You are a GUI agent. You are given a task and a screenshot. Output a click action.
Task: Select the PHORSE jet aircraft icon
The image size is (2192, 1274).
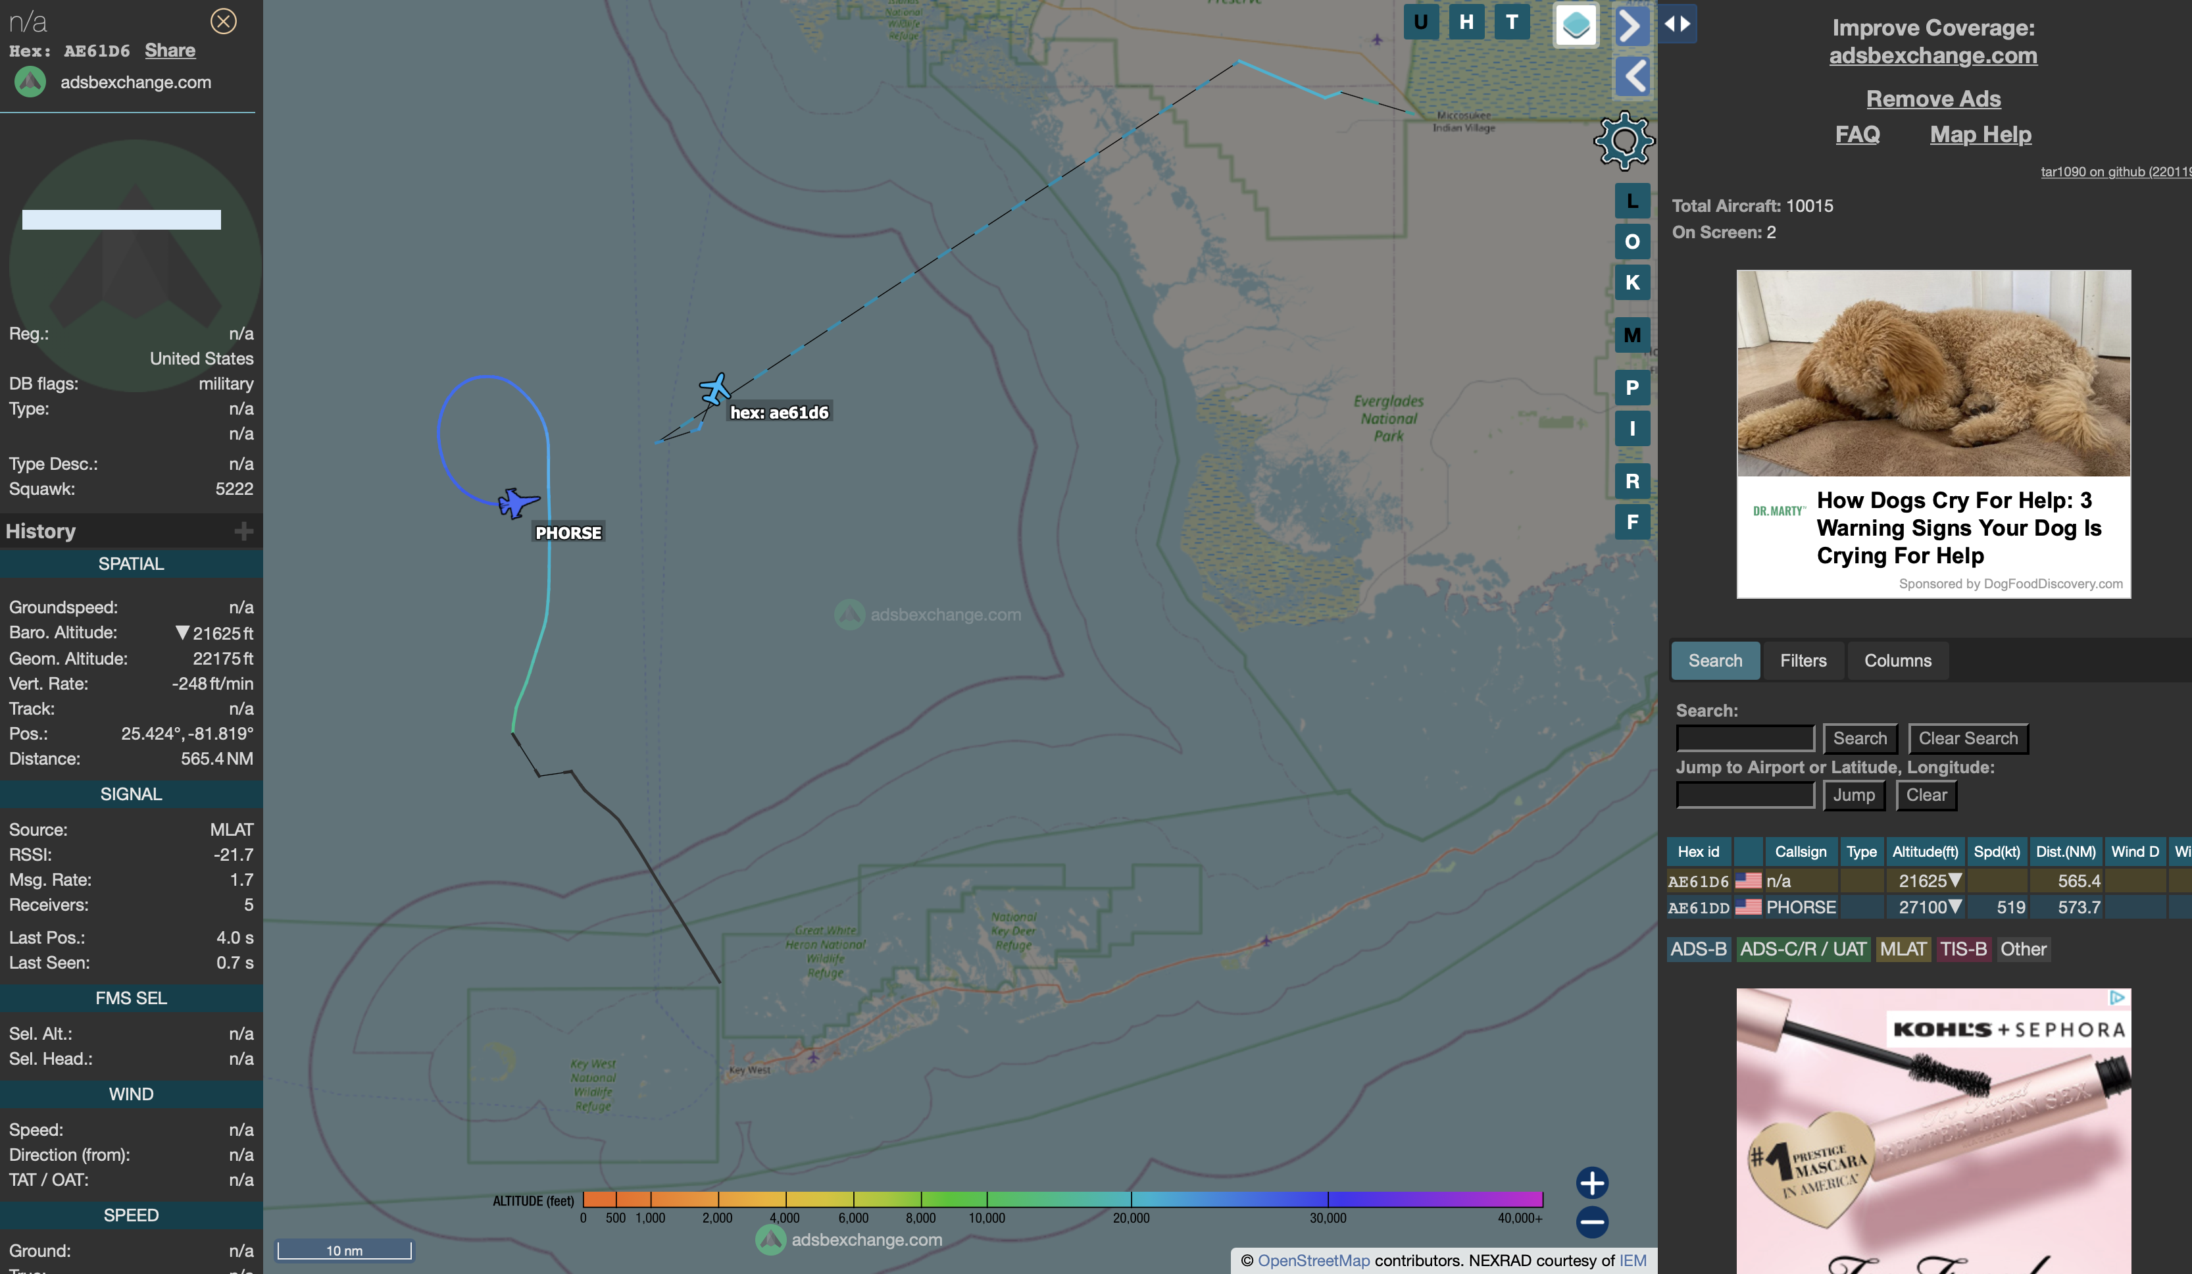coord(518,502)
